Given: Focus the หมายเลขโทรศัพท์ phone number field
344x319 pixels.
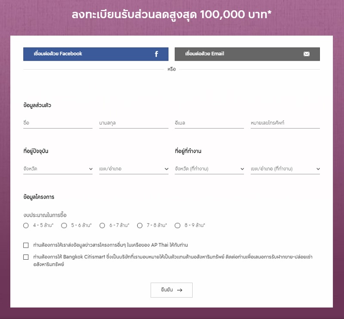Looking at the screenshot, I should [x=285, y=123].
